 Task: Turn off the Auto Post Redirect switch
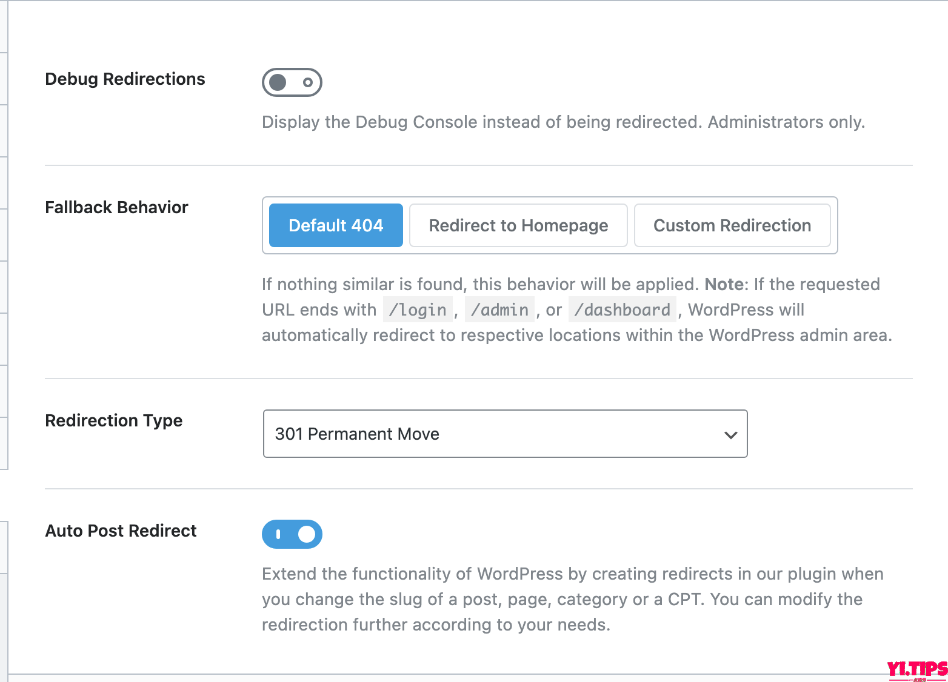click(x=292, y=534)
